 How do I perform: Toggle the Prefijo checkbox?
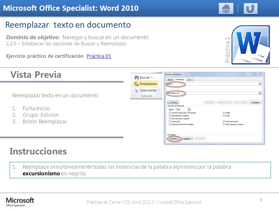pos(224,113)
